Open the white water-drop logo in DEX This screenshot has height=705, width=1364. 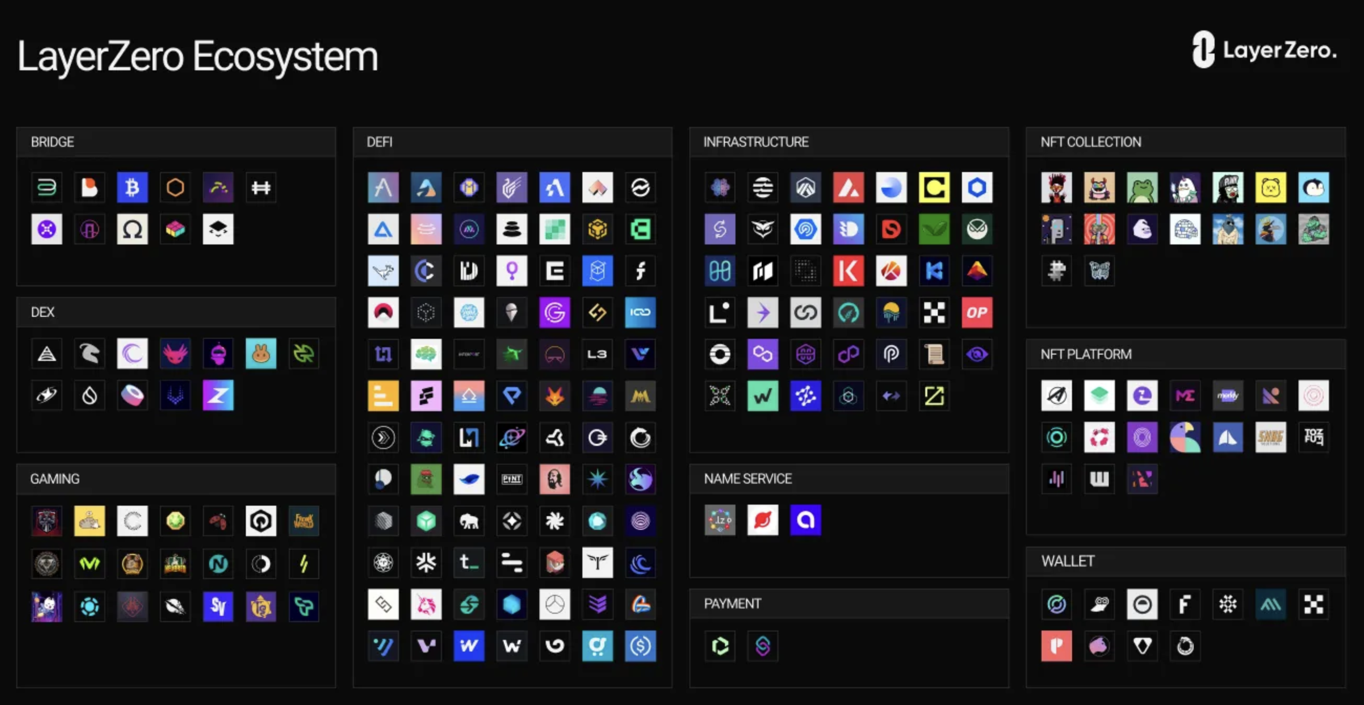(x=89, y=396)
